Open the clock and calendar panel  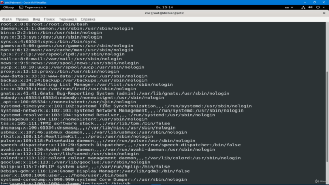point(164,7)
